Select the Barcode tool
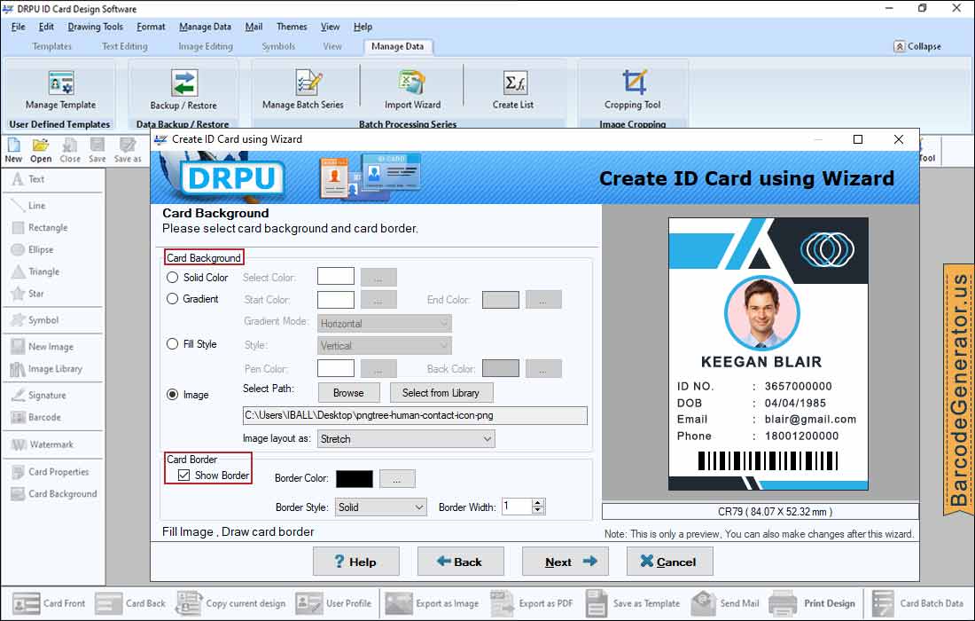The image size is (975, 621). click(x=36, y=418)
